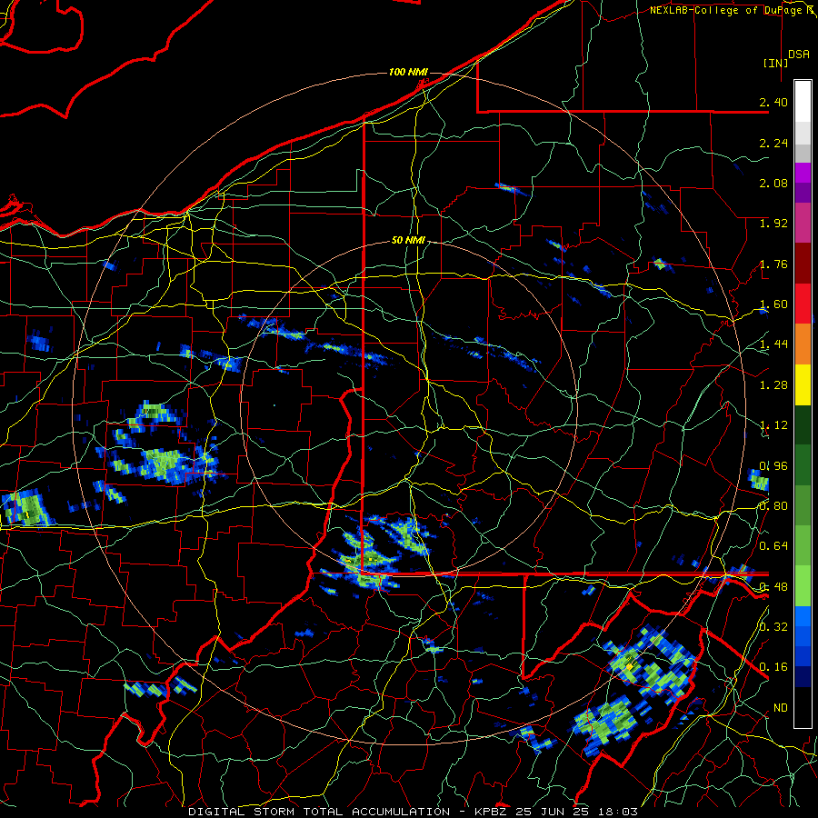Click the 1.92 legend value

(x=773, y=224)
